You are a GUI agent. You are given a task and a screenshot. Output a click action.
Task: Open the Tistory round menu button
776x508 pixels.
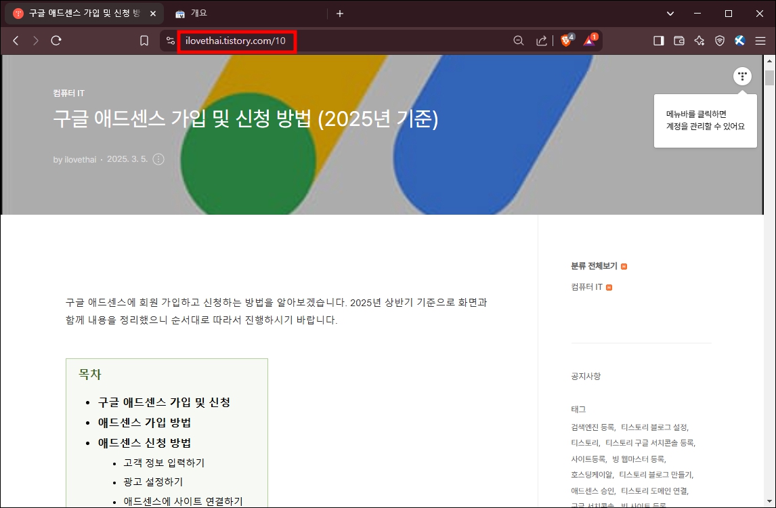coord(742,77)
